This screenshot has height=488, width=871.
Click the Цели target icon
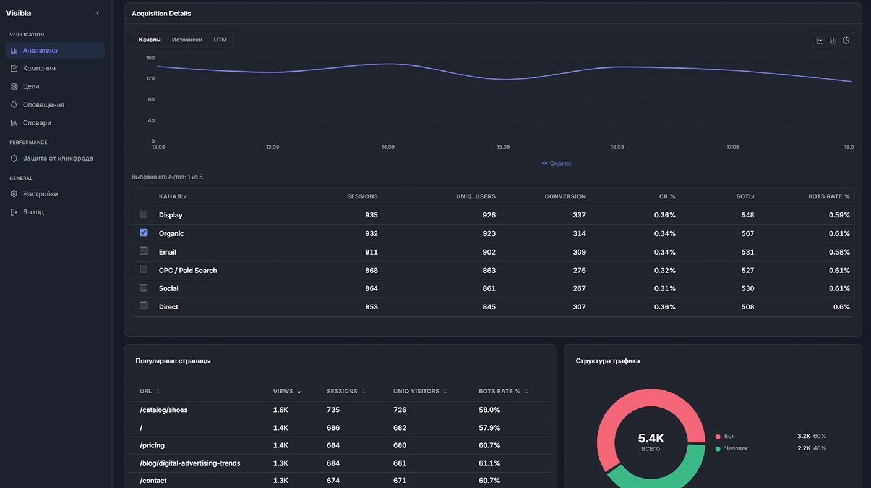14,86
